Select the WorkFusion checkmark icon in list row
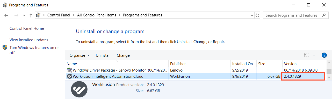The image size is (332, 99). pos(69,76)
